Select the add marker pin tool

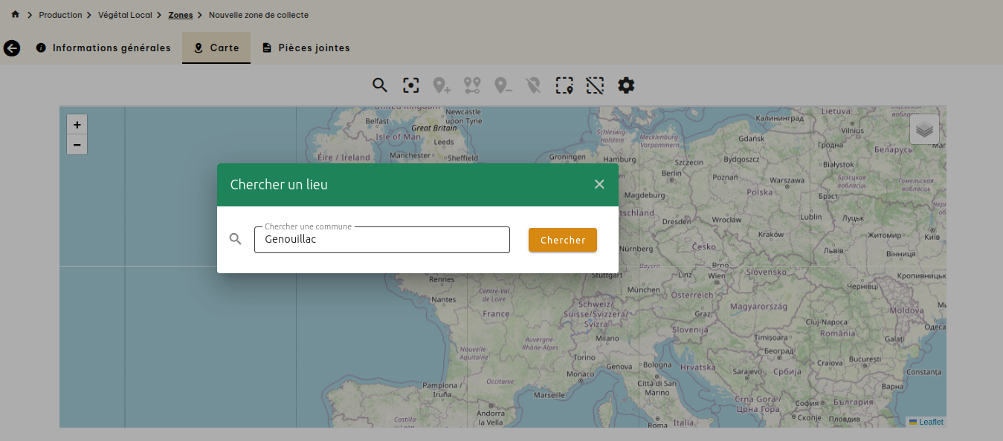click(442, 85)
